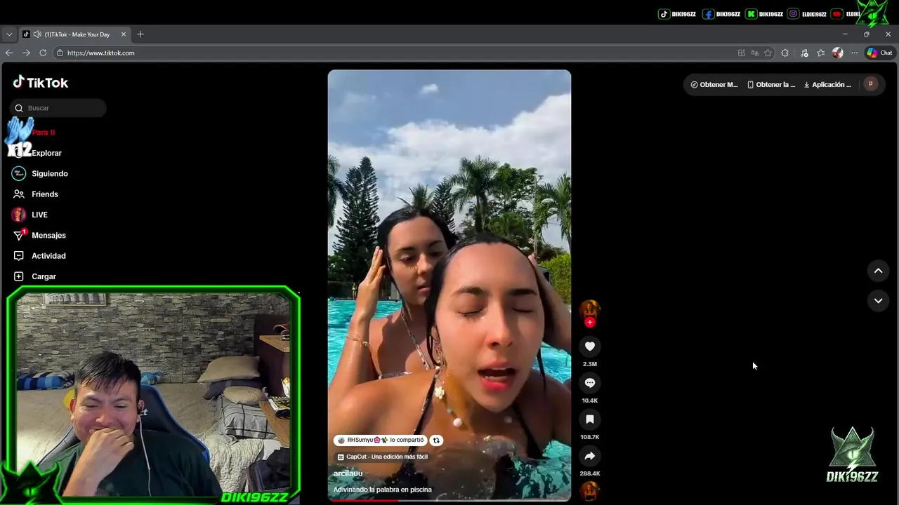Reload the page
Screen dimensions: 899x505
pos(43,53)
